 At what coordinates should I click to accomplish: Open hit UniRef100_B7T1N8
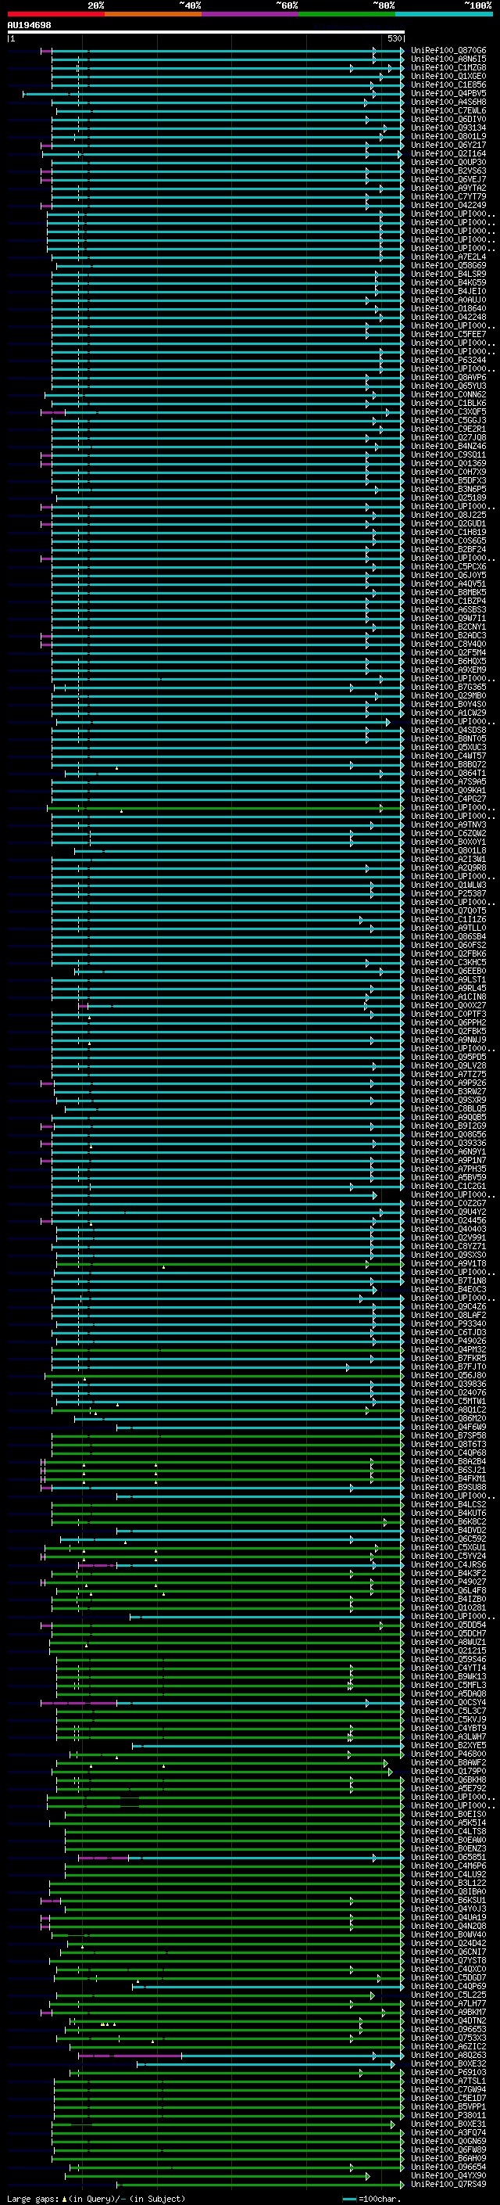pyautogui.click(x=448, y=1280)
